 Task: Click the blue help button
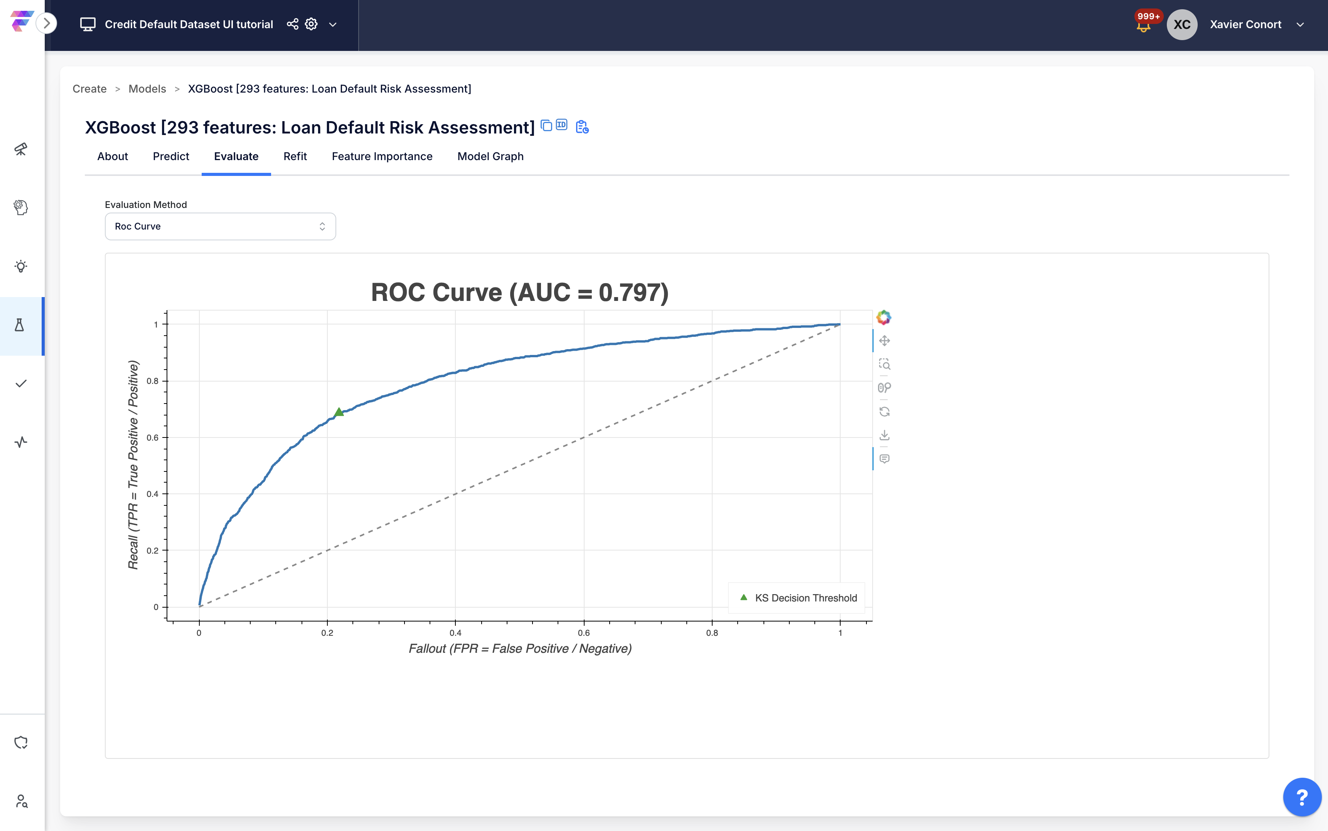point(1302,797)
